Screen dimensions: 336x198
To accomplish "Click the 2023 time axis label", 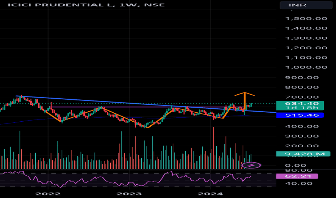I will click(x=129, y=194).
